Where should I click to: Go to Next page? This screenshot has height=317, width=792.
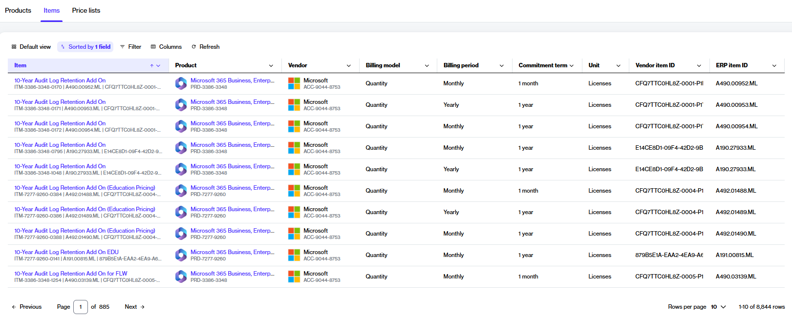(x=134, y=307)
